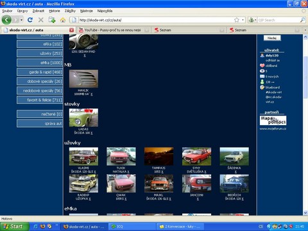The image size is (308, 231).
Task: Open the search engine selector dropdown
Action: coord(252,20)
